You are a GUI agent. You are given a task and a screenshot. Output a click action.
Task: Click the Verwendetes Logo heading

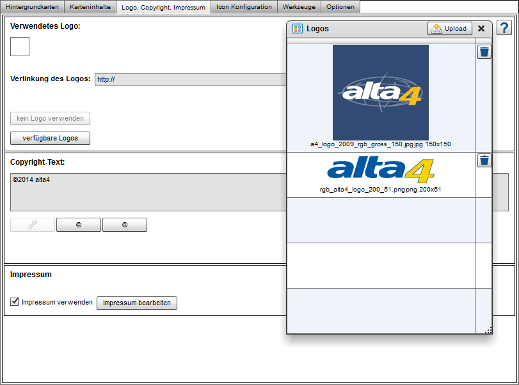[x=45, y=26]
